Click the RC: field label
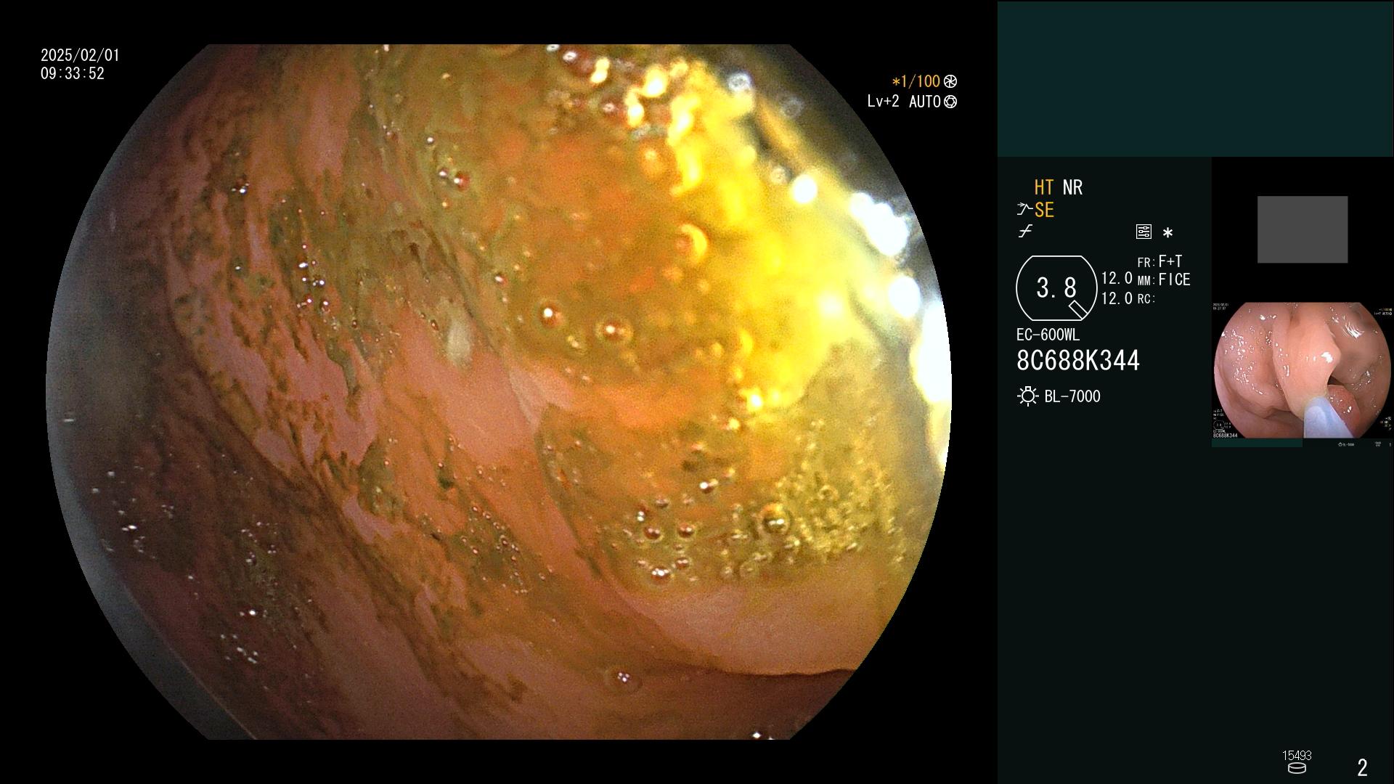Viewport: 1394px width, 784px height. [x=1146, y=299]
